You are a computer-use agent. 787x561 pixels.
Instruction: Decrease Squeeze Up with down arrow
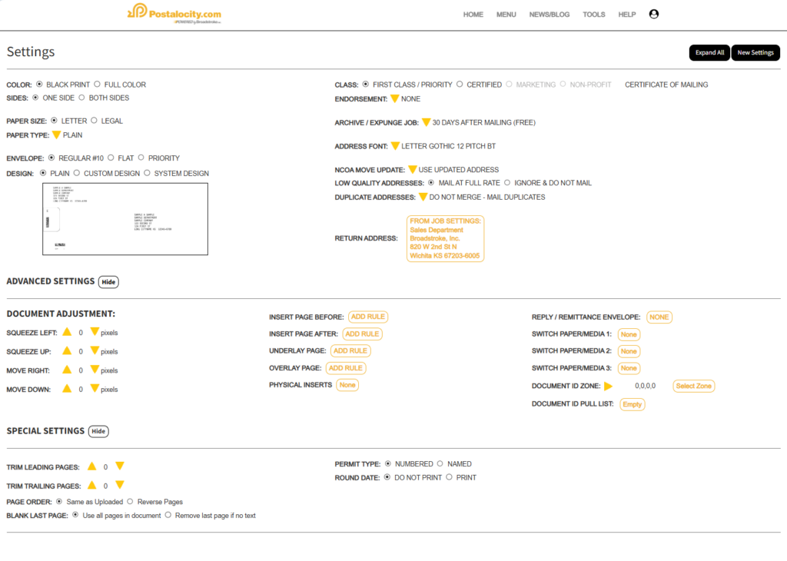click(x=95, y=350)
